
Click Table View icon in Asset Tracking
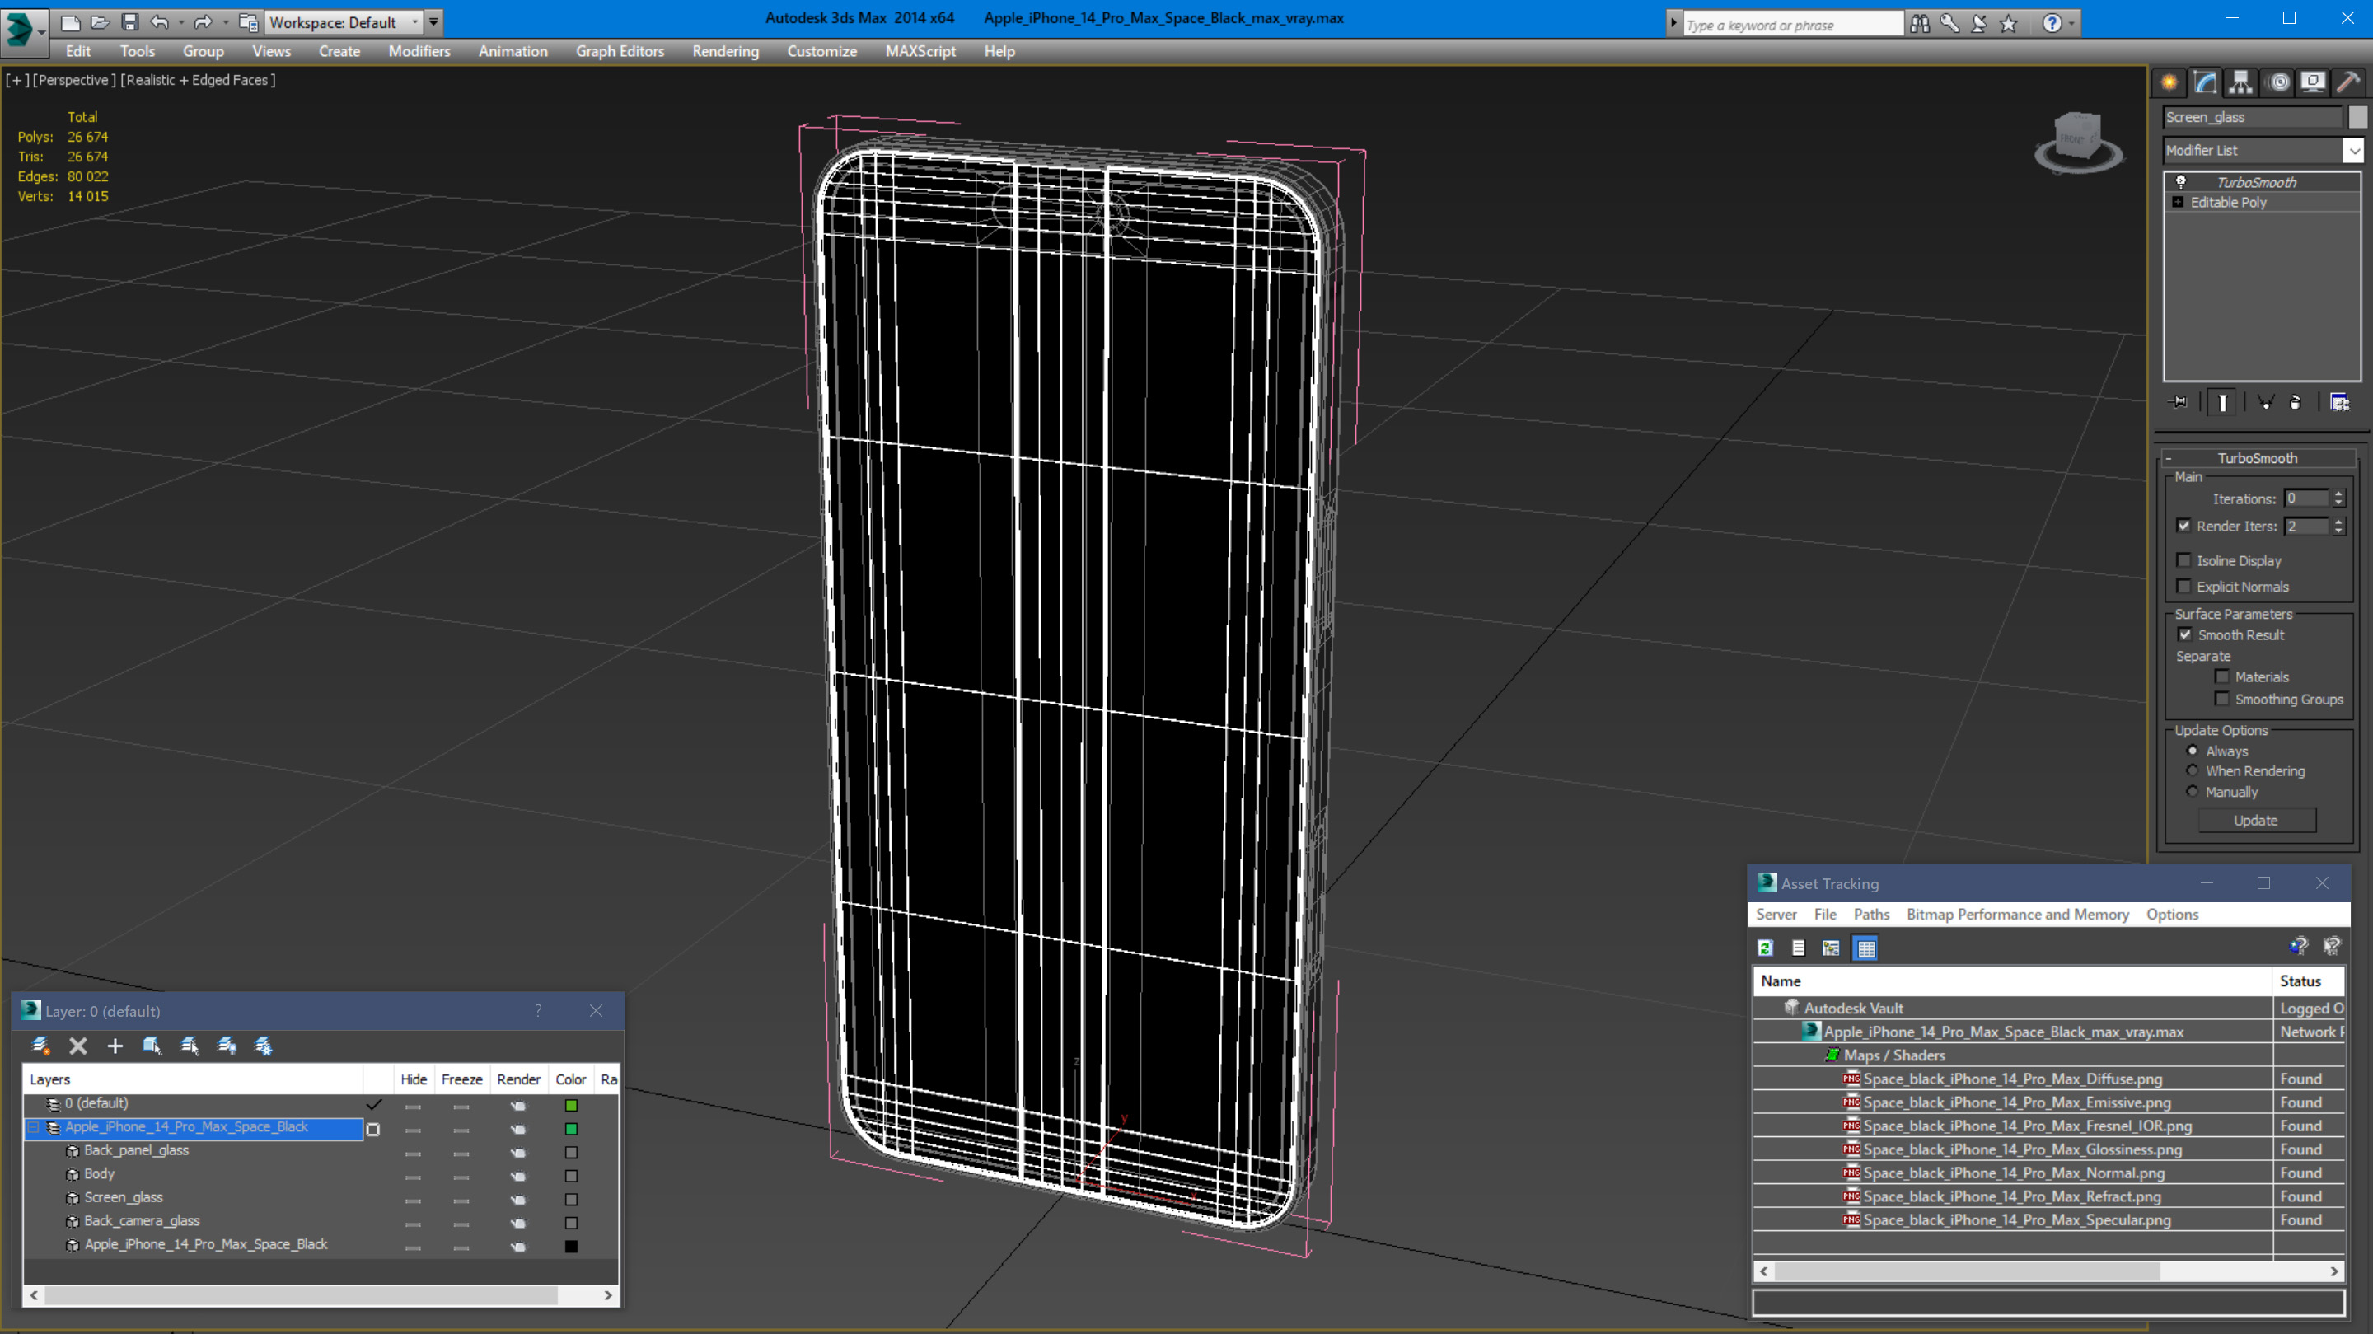coord(1865,948)
